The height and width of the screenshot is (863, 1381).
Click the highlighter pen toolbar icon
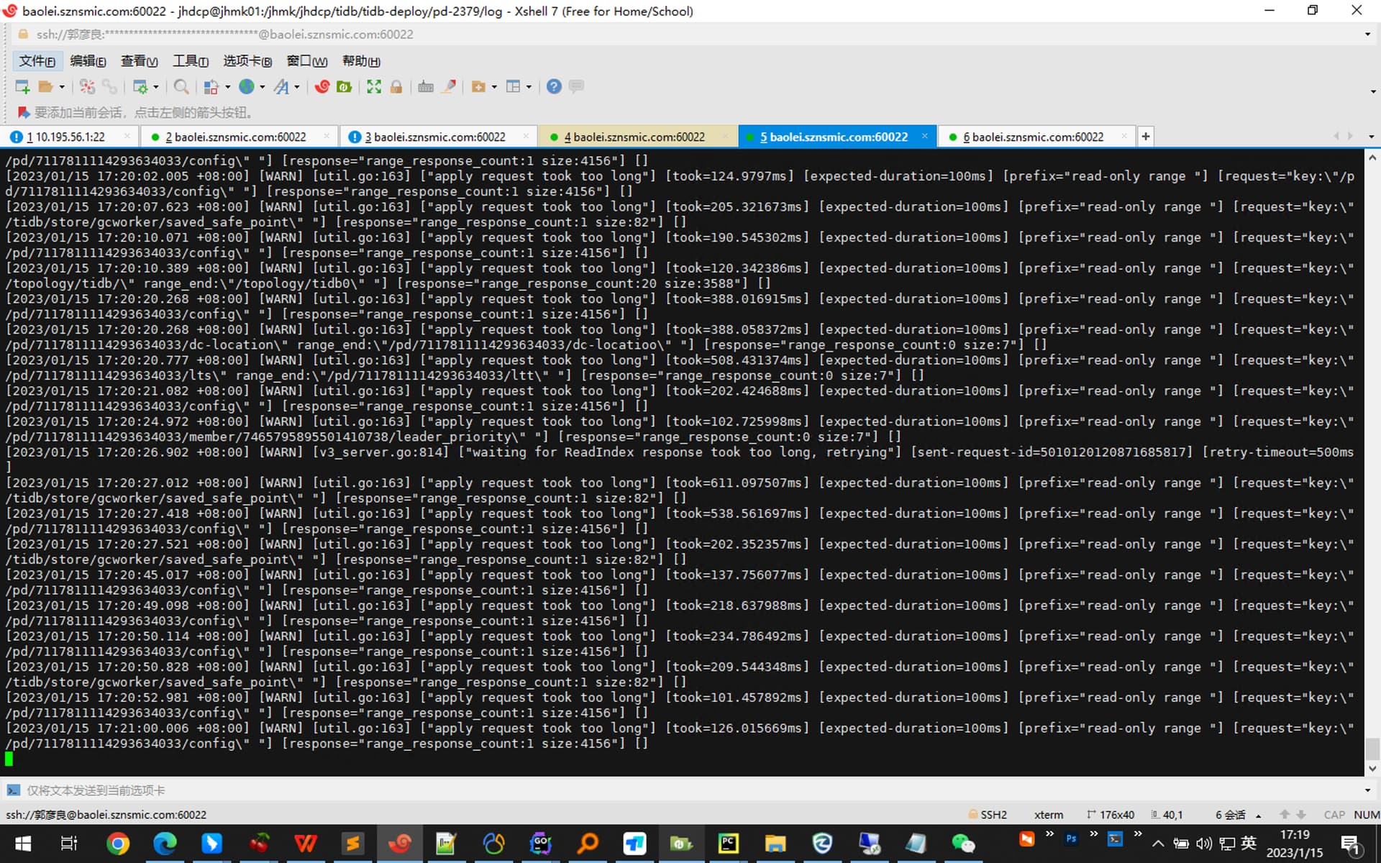click(x=449, y=87)
